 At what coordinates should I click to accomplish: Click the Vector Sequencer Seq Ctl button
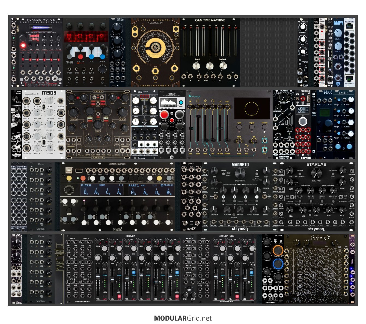click(159, 178)
